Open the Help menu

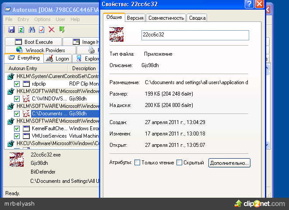click(75, 19)
